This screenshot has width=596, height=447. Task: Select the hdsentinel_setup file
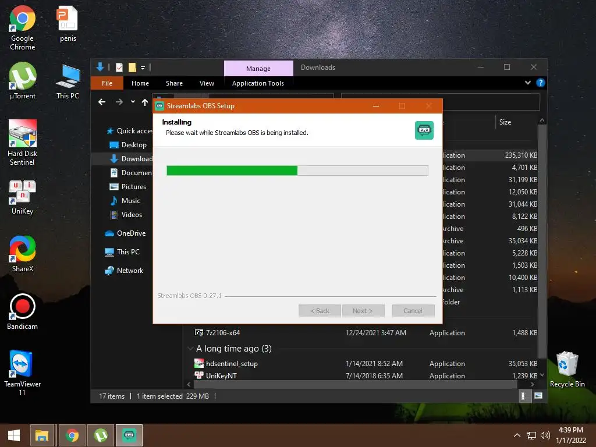(232, 364)
